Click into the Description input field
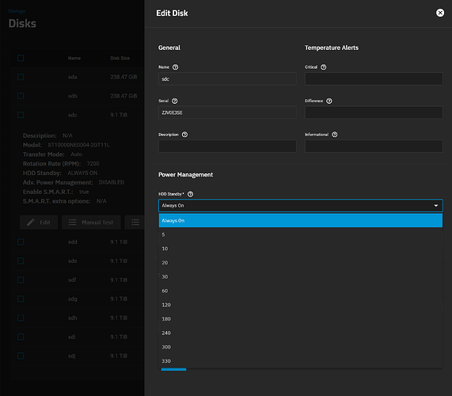Image resolution: width=452 pixels, height=396 pixels. point(227,147)
